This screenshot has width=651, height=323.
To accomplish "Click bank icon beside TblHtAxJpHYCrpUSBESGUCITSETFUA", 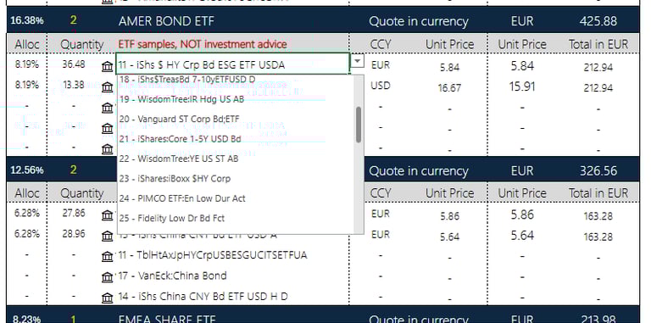I will (107, 256).
